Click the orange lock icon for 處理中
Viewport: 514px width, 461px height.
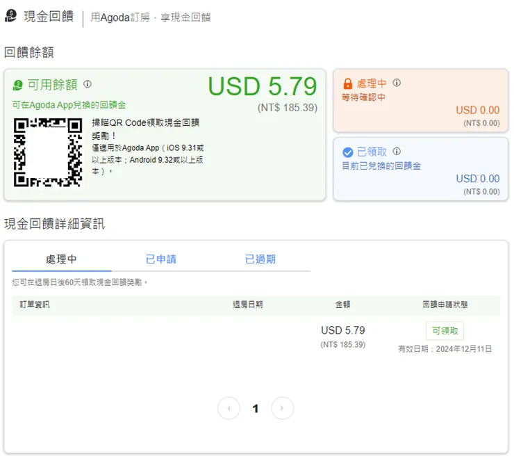[x=347, y=83]
